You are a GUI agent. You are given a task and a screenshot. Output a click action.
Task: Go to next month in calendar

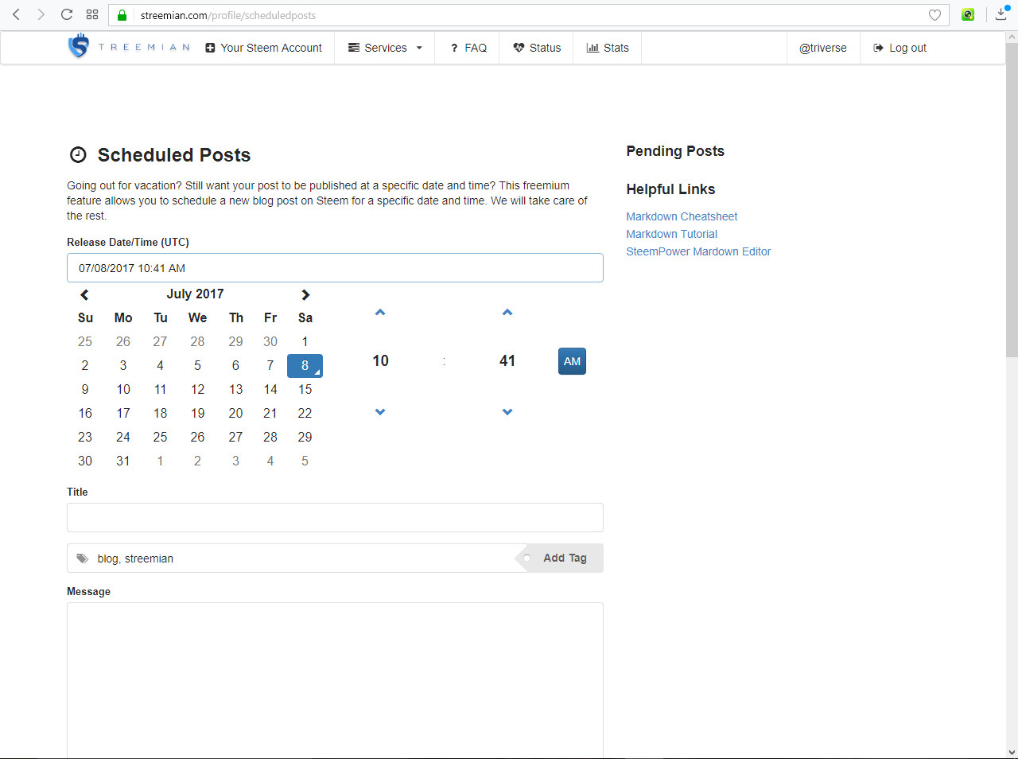pos(305,294)
